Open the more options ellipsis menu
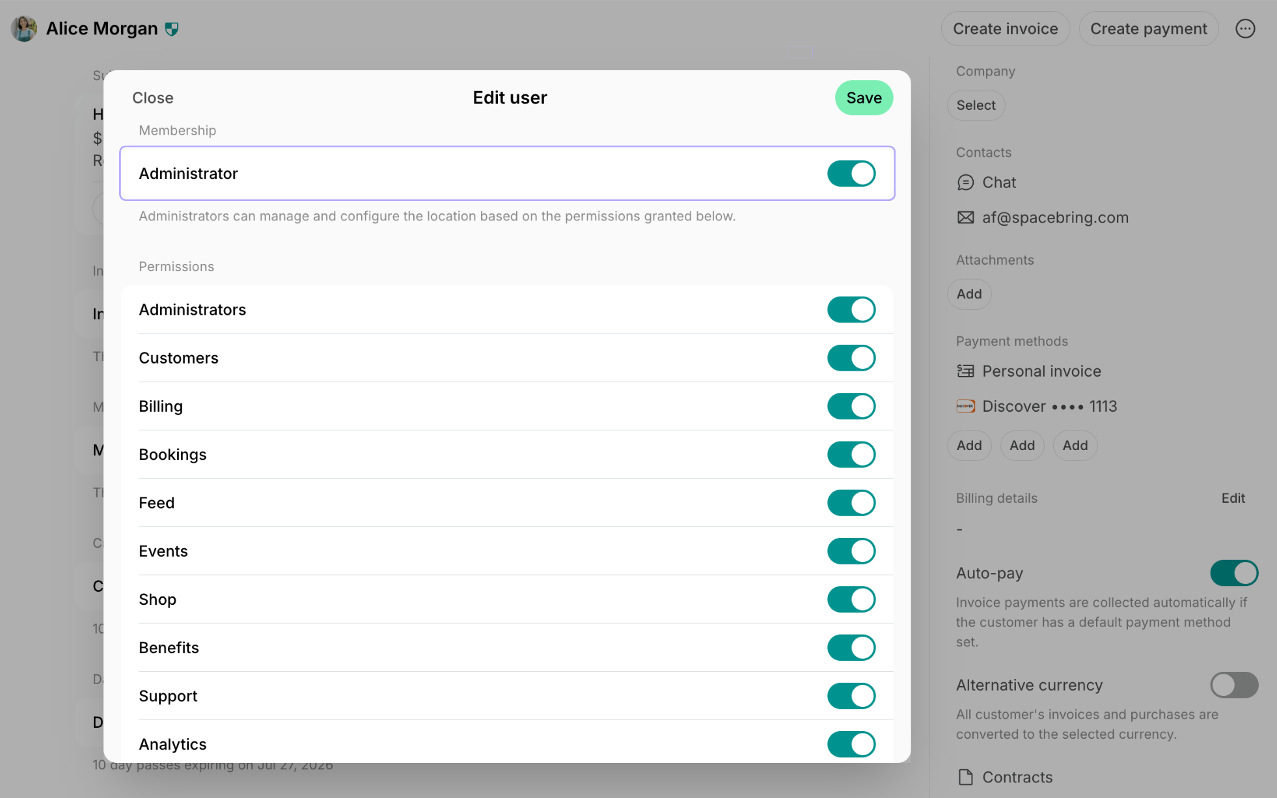 (1245, 29)
